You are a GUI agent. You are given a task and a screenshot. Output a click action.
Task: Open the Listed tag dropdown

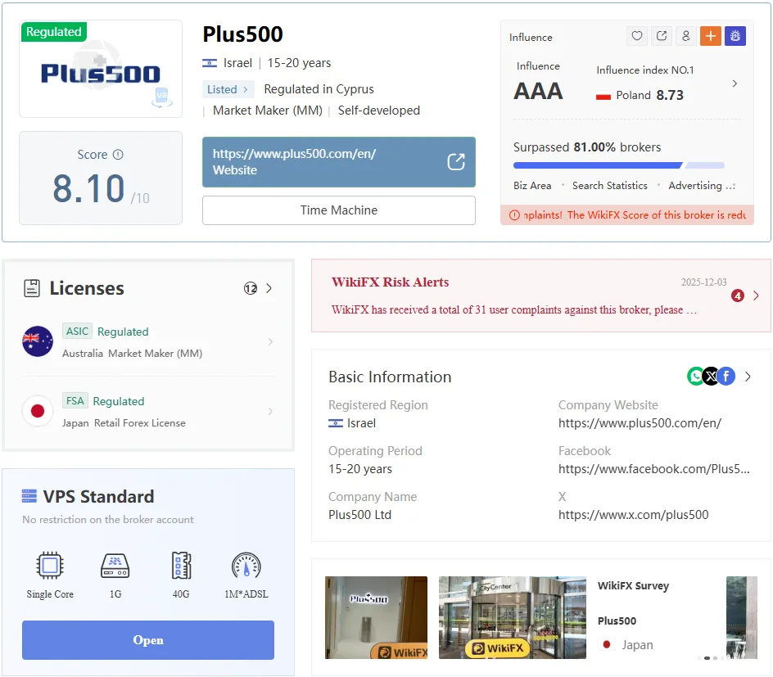click(228, 89)
